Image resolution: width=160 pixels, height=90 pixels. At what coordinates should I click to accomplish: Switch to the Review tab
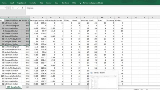click(49, 3)
